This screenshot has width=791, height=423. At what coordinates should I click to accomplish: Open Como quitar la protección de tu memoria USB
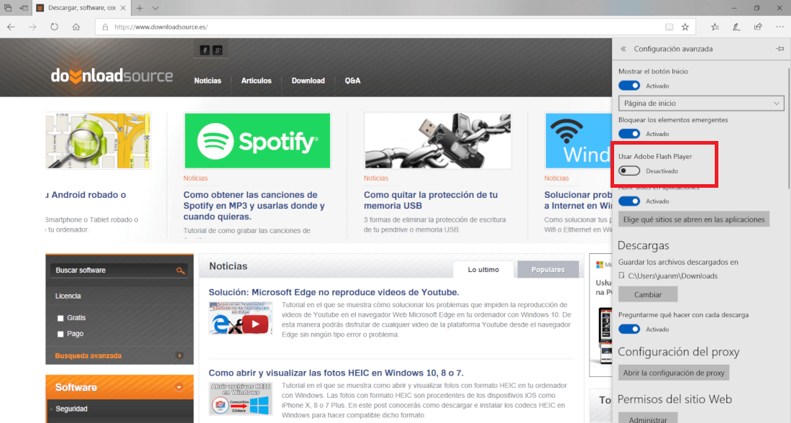[x=431, y=201]
